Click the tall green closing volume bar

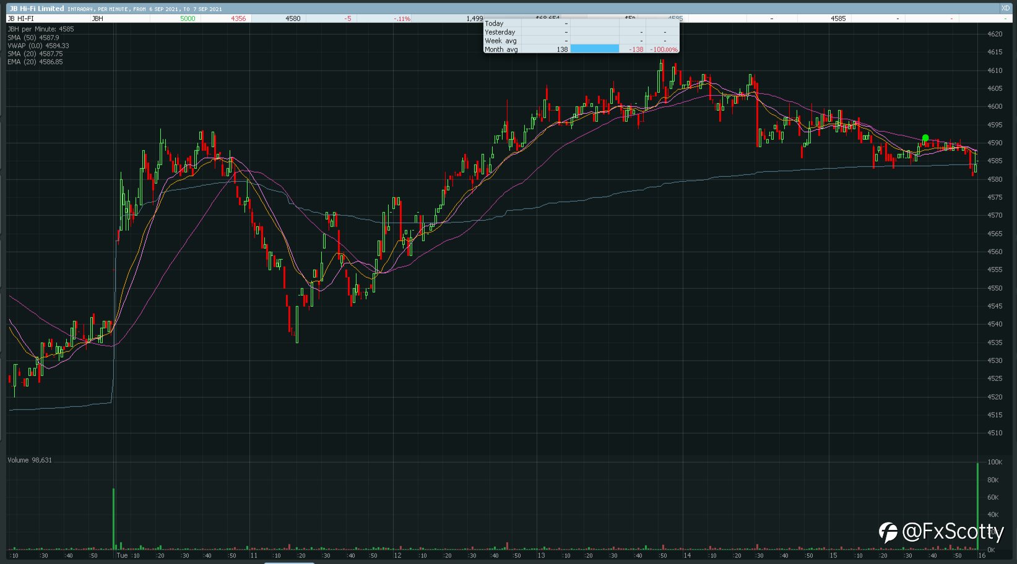click(977, 506)
